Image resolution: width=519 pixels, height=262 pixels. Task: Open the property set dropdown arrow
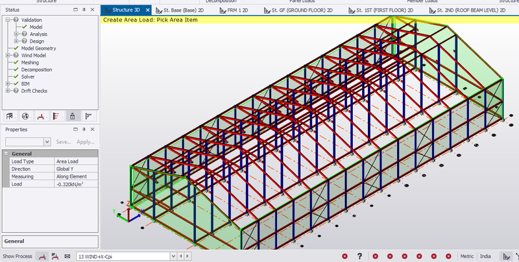(47, 142)
